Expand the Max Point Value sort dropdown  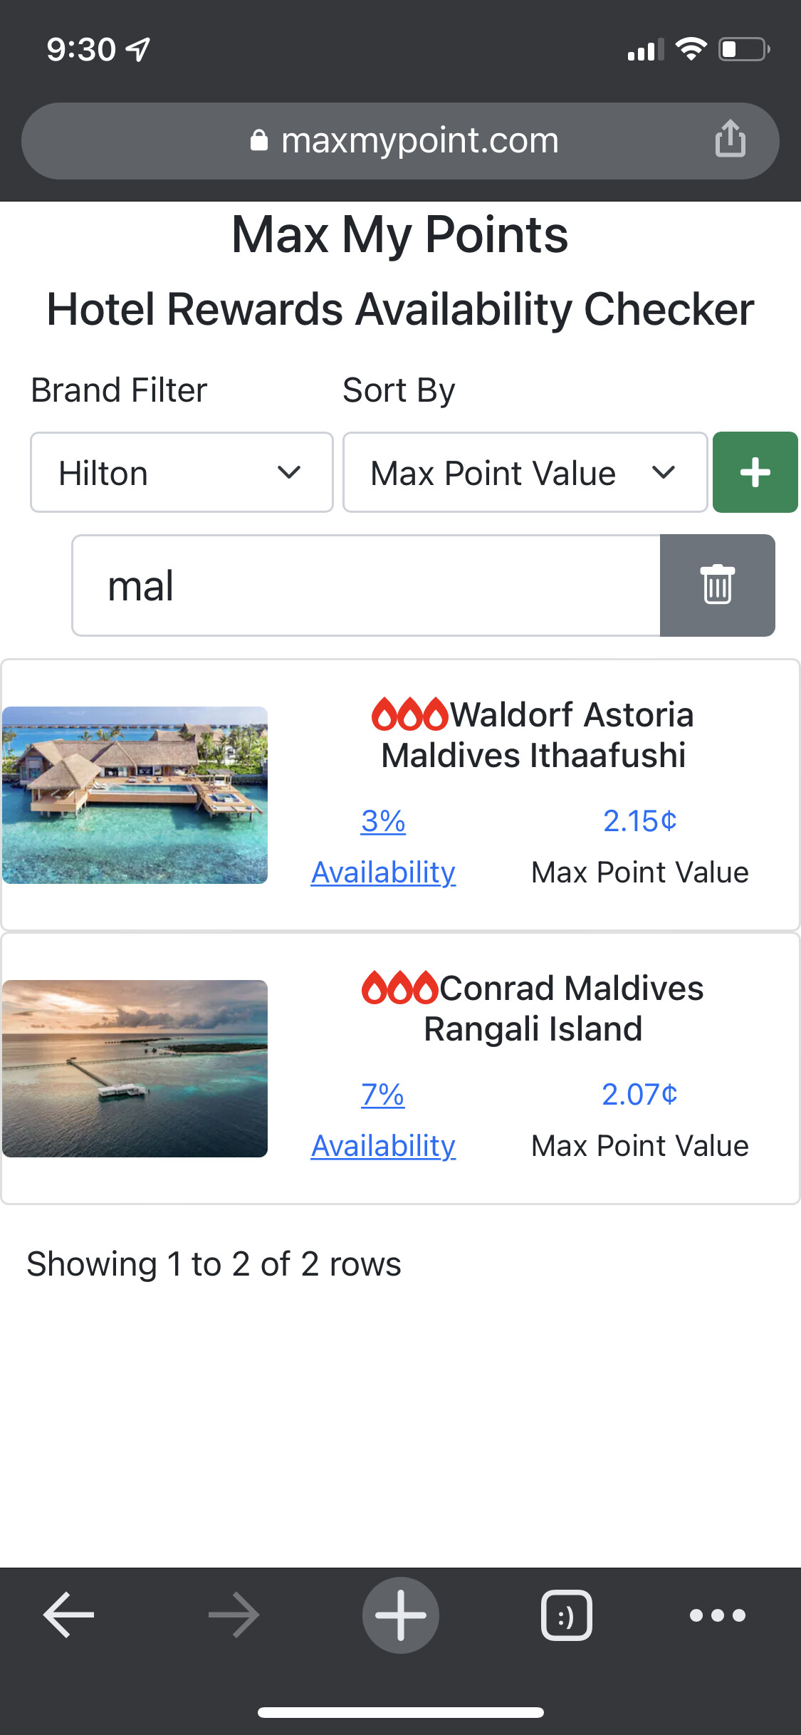click(x=525, y=472)
